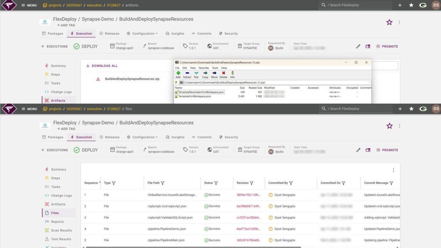Image resolution: width=441 pixels, height=248 pixels.
Task: Open revision link ba39bb0871e99
Action: coord(248,206)
